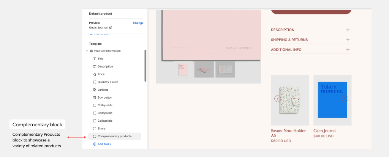Viewport: 389px width, 157px height.
Task: Select the Complementary products block
Action: tap(114, 136)
